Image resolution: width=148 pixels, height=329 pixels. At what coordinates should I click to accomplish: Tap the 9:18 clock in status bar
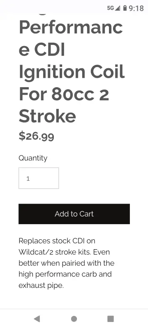(136, 8)
